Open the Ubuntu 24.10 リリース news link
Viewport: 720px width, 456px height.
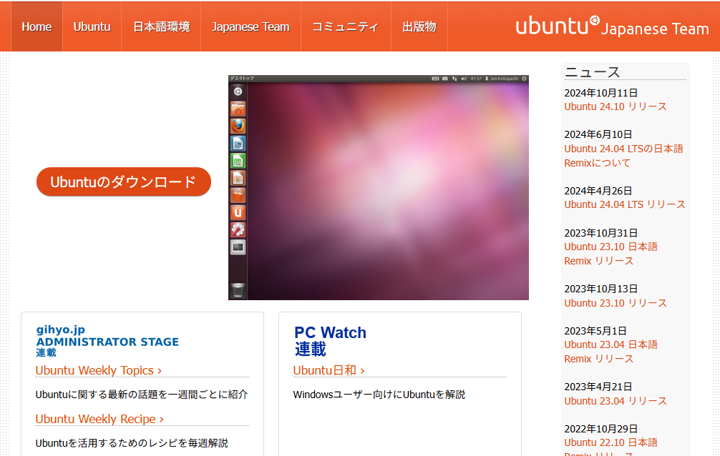616,106
